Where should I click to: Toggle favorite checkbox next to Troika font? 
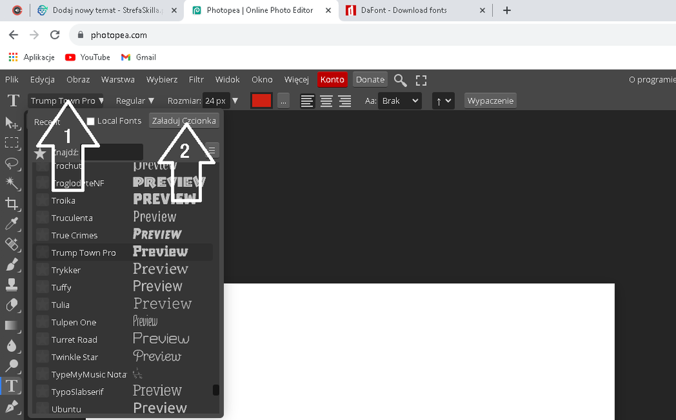point(42,201)
